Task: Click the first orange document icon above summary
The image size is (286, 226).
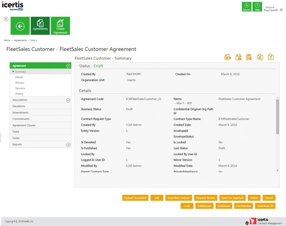Action: 227,57
